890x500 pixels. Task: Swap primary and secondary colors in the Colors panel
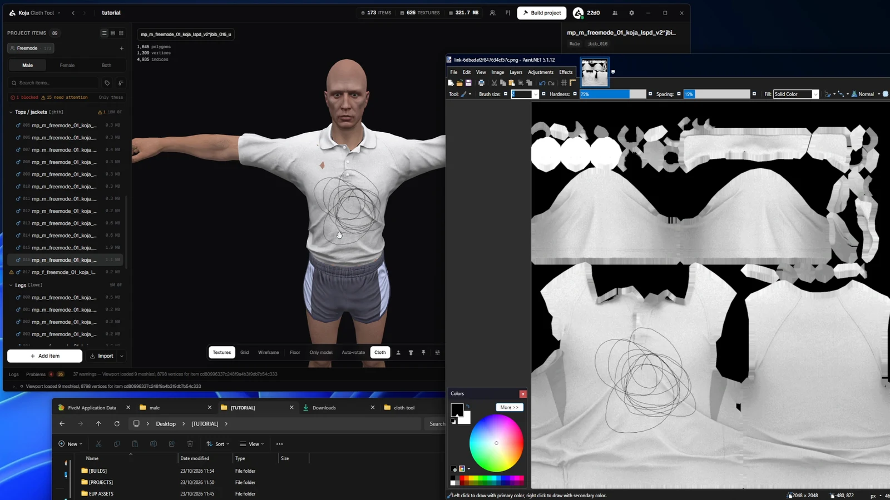[468, 406]
